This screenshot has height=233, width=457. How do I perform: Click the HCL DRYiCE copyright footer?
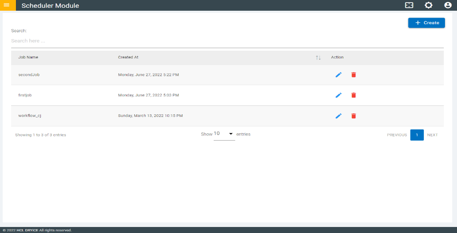37,230
